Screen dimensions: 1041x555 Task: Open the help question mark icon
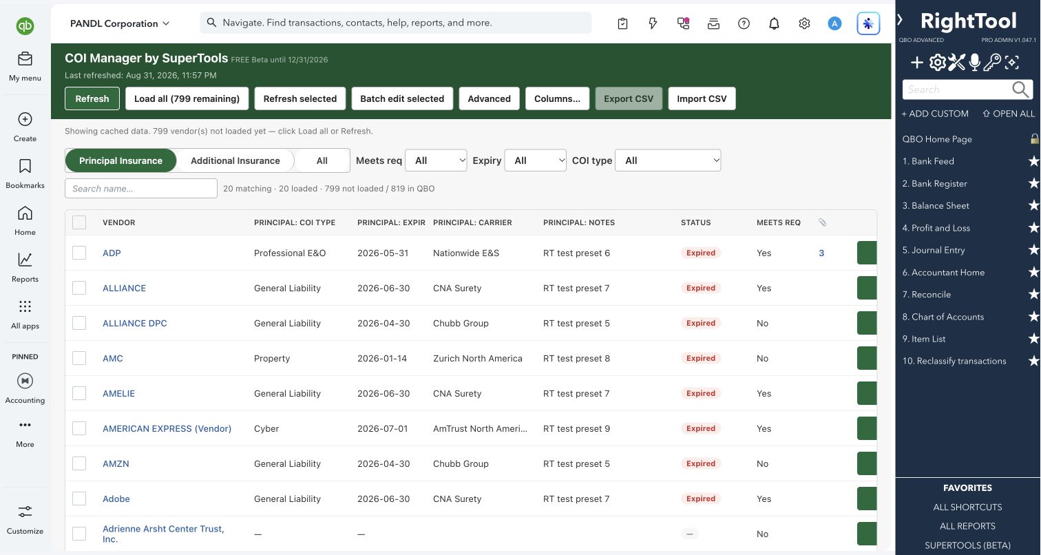point(744,23)
